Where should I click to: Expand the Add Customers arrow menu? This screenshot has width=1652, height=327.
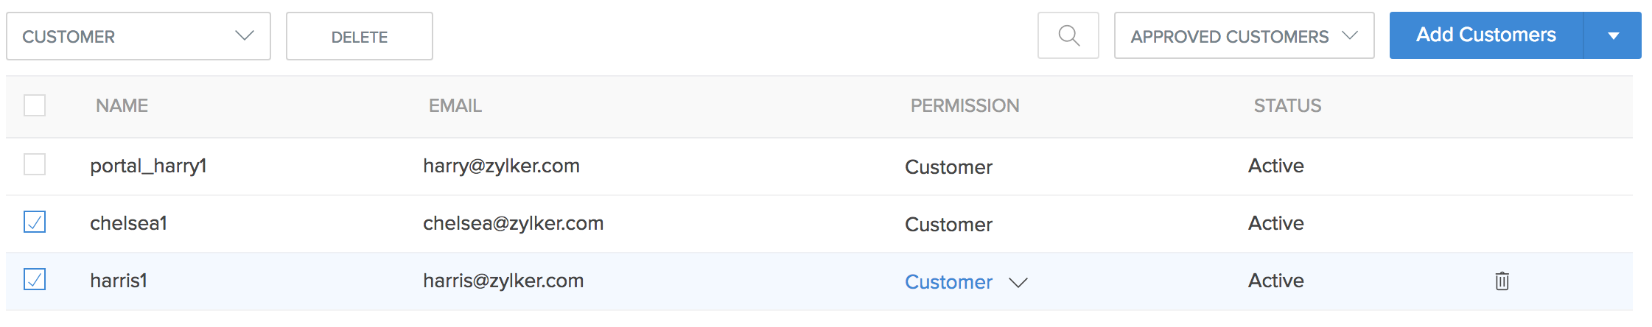click(x=1613, y=35)
